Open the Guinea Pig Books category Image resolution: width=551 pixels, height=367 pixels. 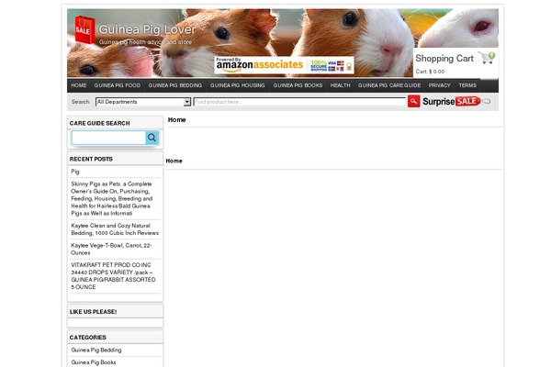[94, 362]
